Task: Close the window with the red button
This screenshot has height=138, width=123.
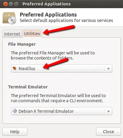Action: [5, 4]
